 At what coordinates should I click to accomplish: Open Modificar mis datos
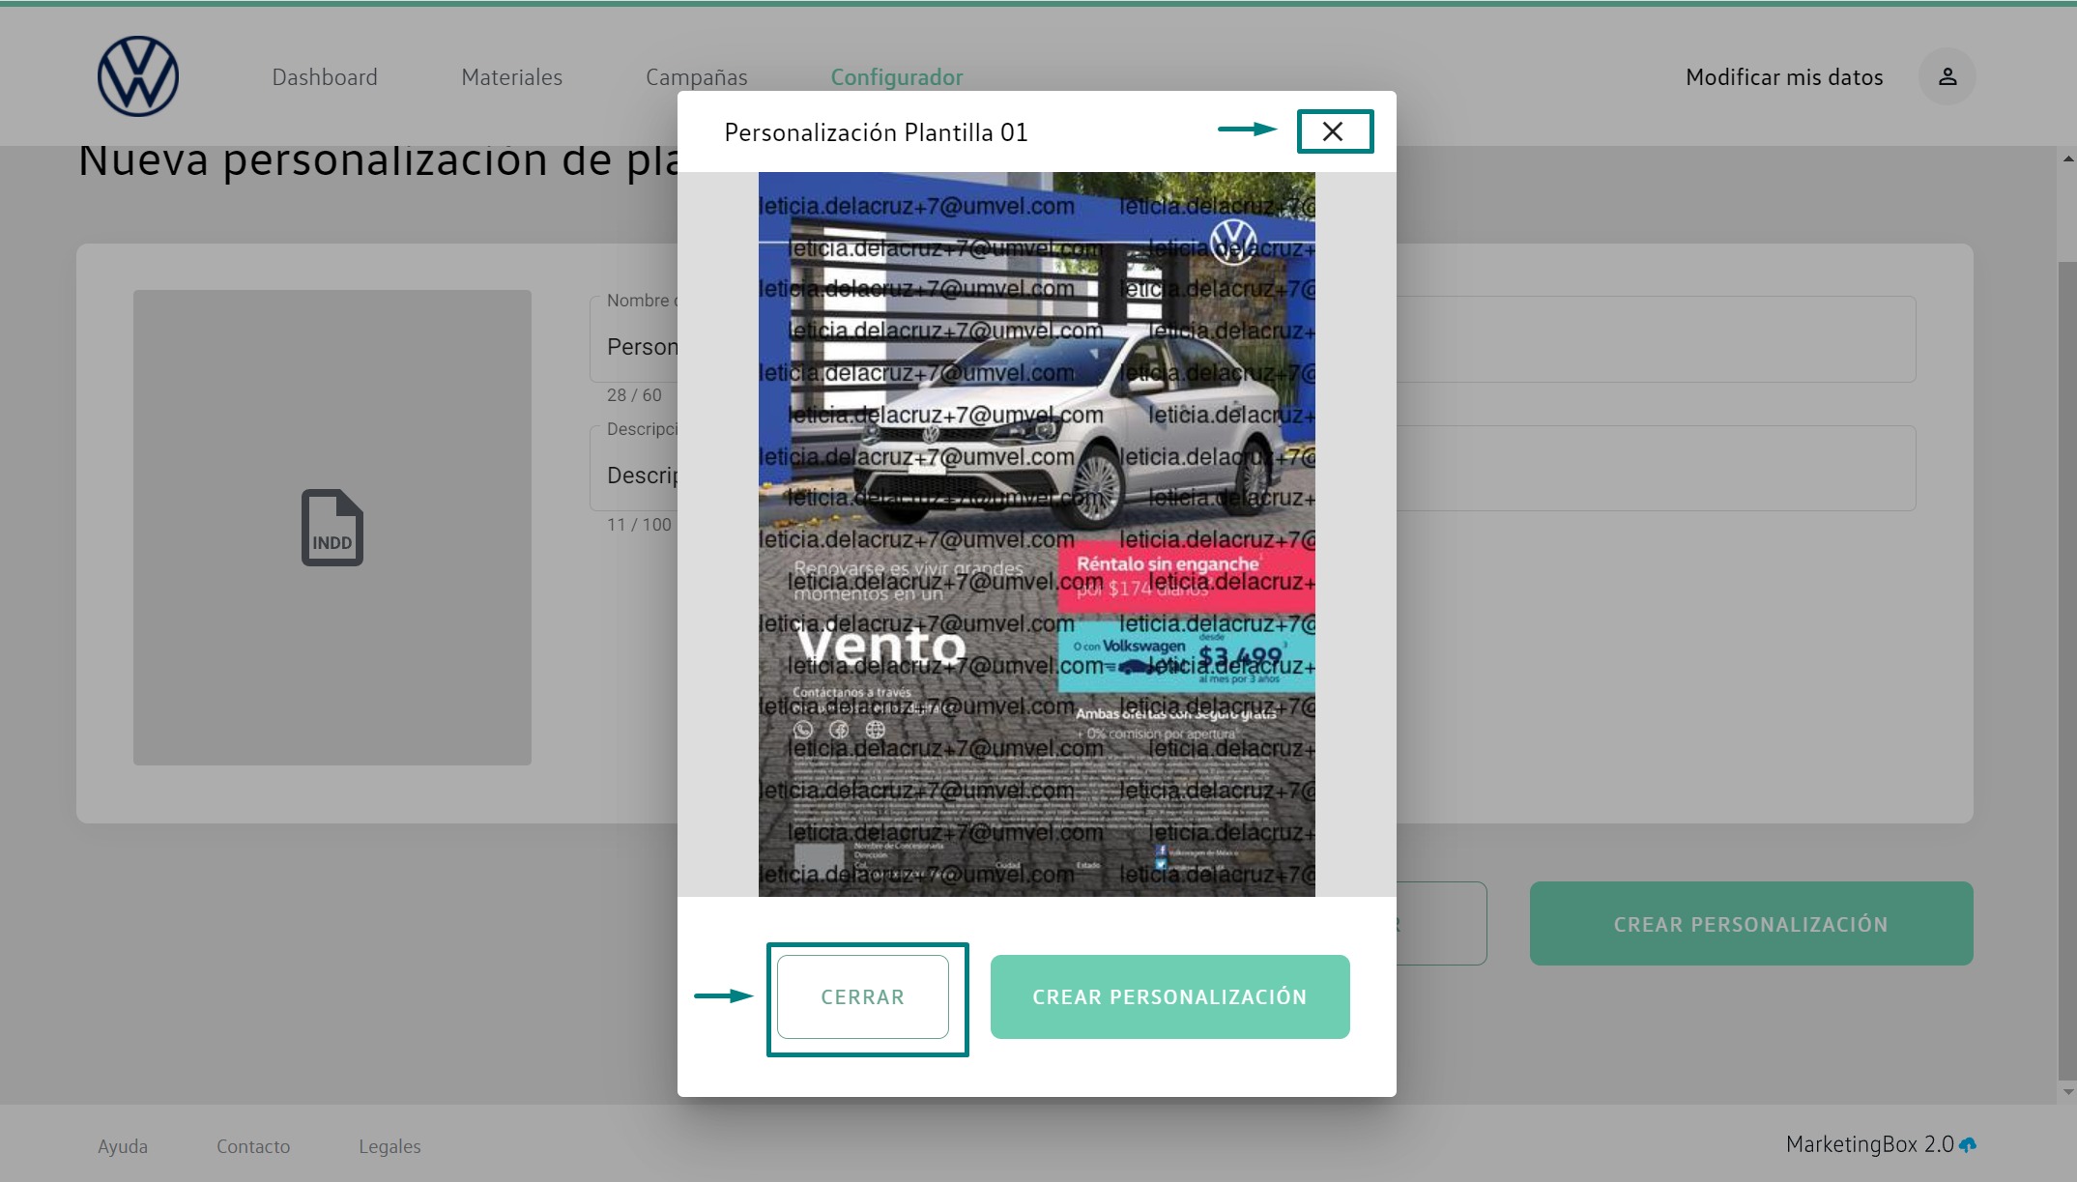pyautogui.click(x=1783, y=77)
